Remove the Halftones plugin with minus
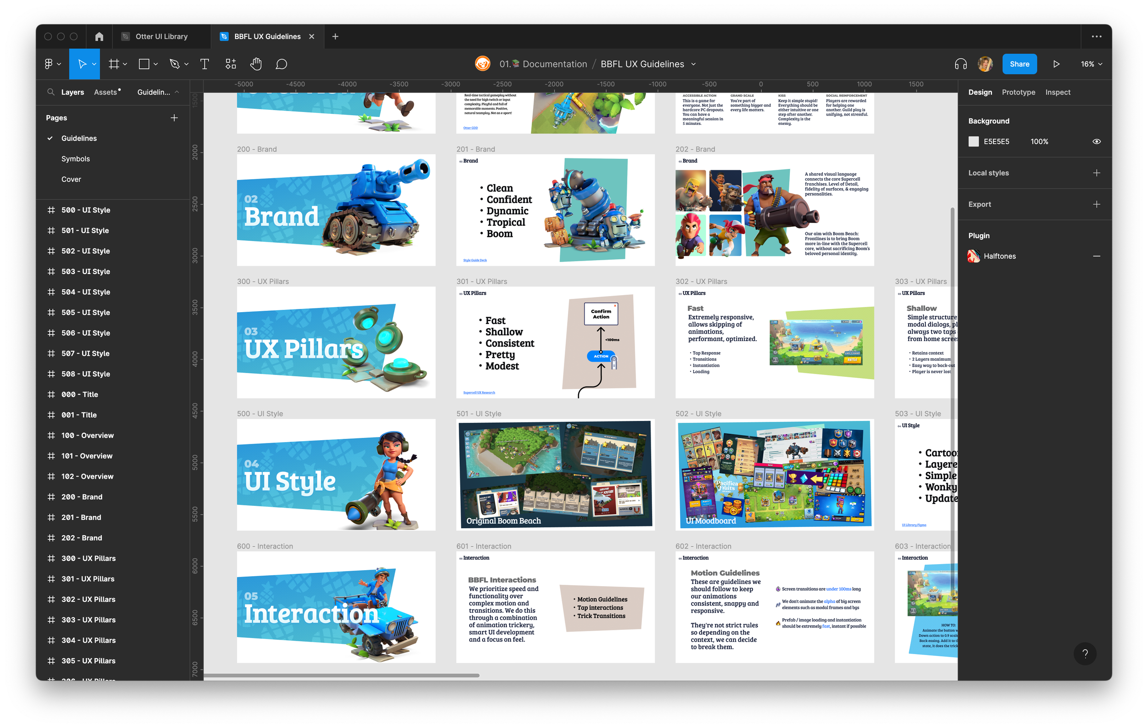The height and width of the screenshot is (728, 1148). pyautogui.click(x=1097, y=256)
